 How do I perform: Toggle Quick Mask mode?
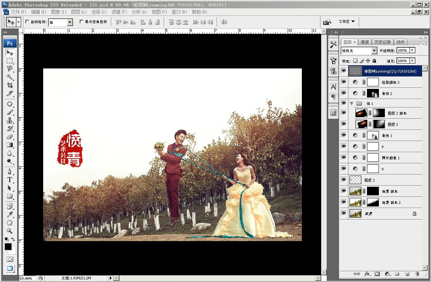(10, 259)
